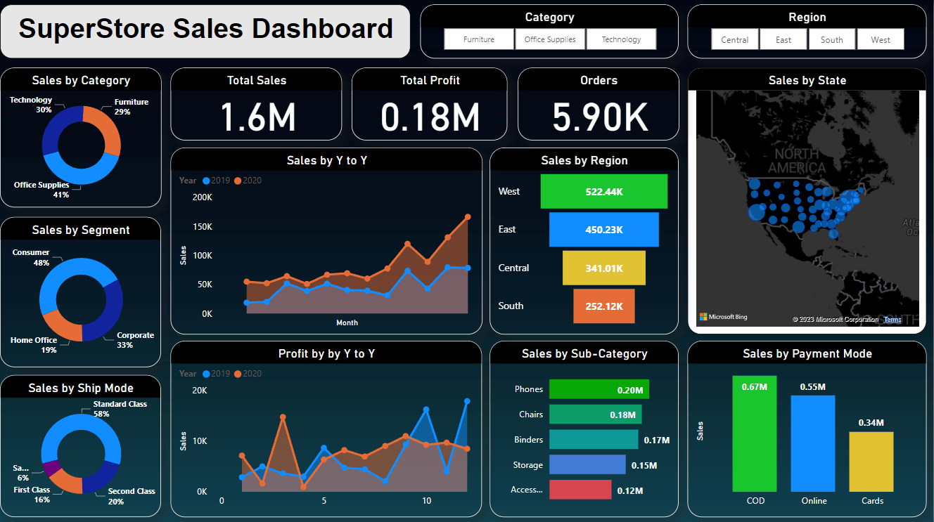Select the yellow Cards bar in Payment Mode

(871, 462)
